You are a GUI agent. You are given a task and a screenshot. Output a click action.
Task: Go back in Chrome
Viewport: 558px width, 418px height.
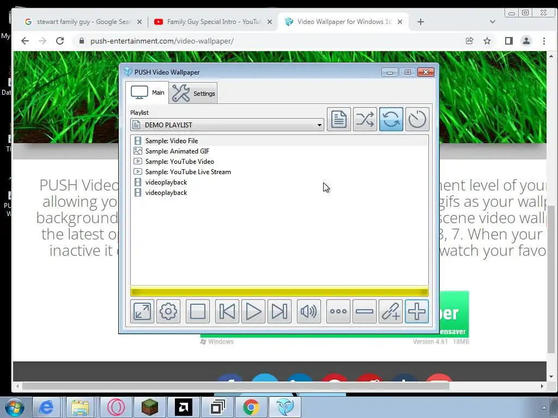(25, 41)
